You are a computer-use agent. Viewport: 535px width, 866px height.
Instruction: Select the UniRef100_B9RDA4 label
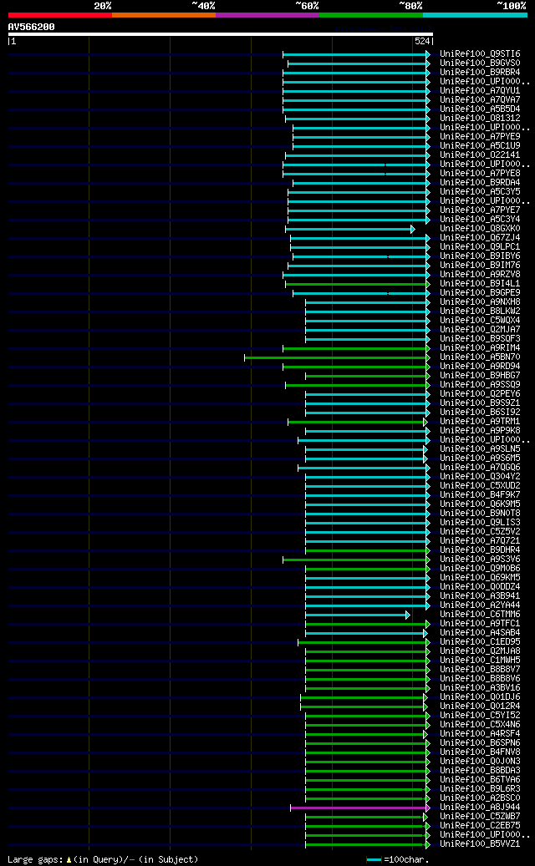click(480, 183)
